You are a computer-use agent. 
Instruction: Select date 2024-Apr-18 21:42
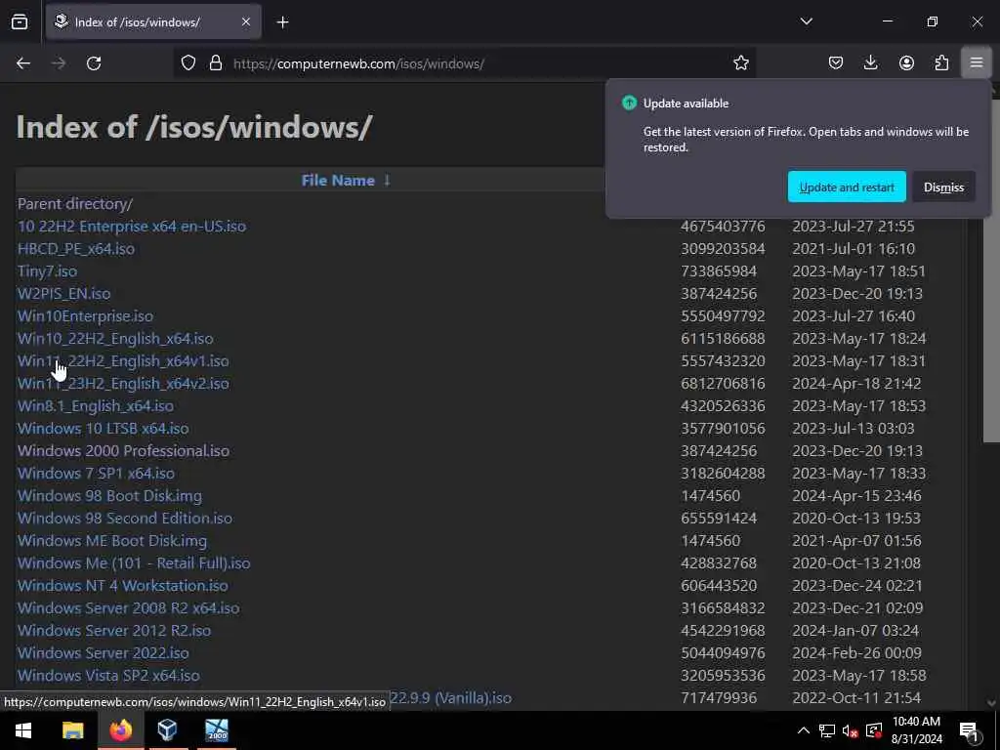click(856, 383)
